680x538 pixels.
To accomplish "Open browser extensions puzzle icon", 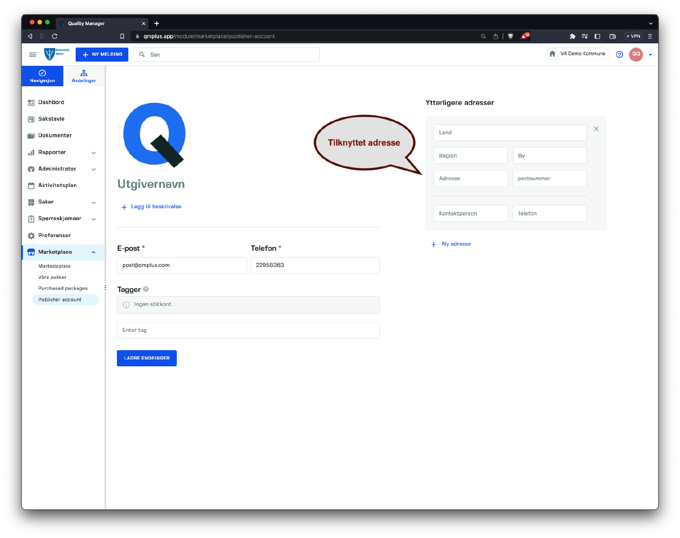I will pyautogui.click(x=572, y=36).
